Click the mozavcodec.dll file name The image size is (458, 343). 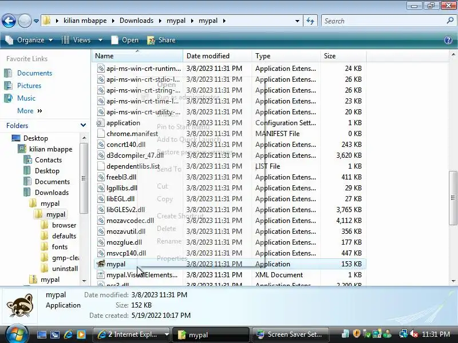click(131, 221)
